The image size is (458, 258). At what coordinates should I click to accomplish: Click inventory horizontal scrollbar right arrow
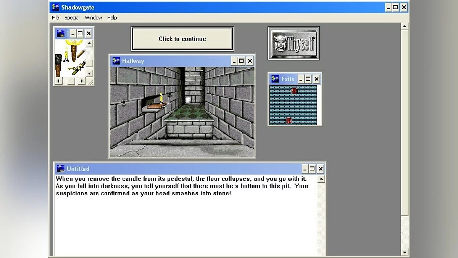(x=82, y=81)
